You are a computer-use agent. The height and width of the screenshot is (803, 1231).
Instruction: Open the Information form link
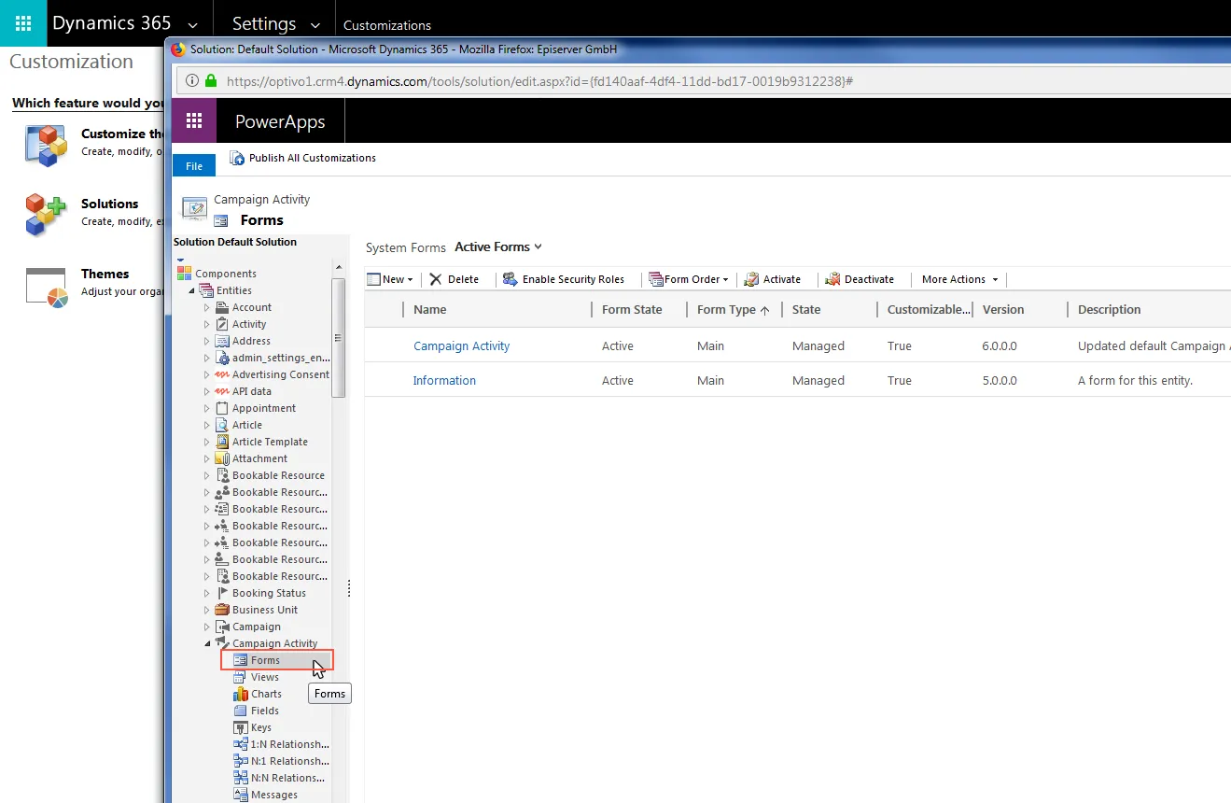(444, 380)
